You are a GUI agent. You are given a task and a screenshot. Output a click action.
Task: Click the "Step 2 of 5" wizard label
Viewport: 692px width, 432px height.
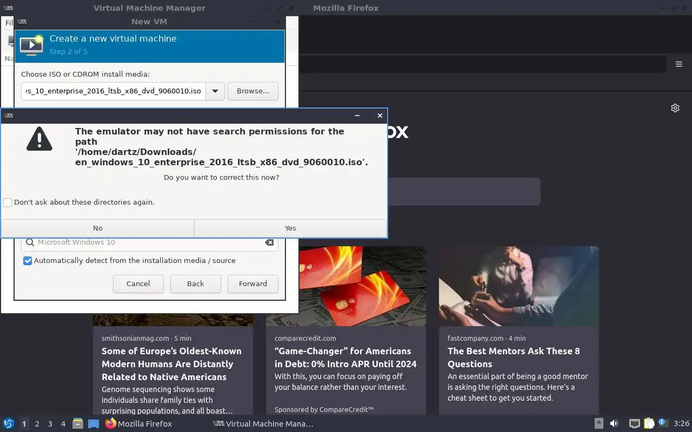[x=69, y=52]
